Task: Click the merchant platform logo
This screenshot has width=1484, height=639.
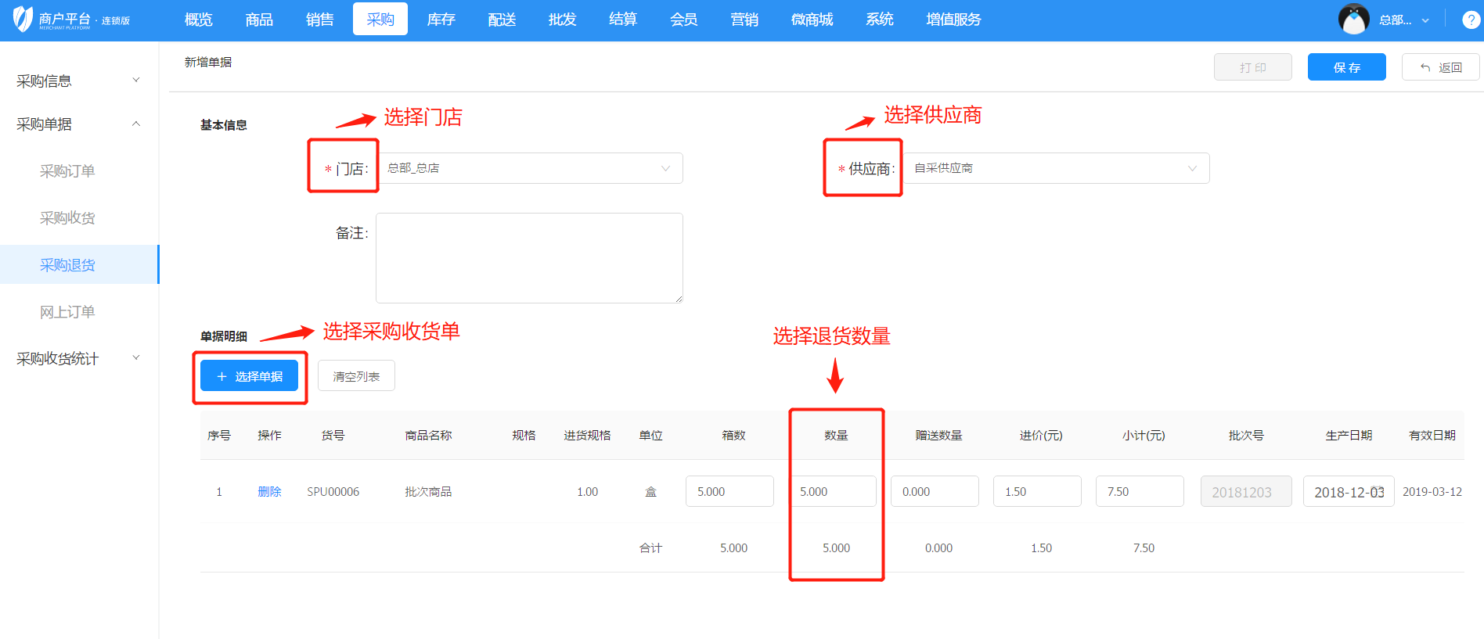Action: [x=70, y=20]
